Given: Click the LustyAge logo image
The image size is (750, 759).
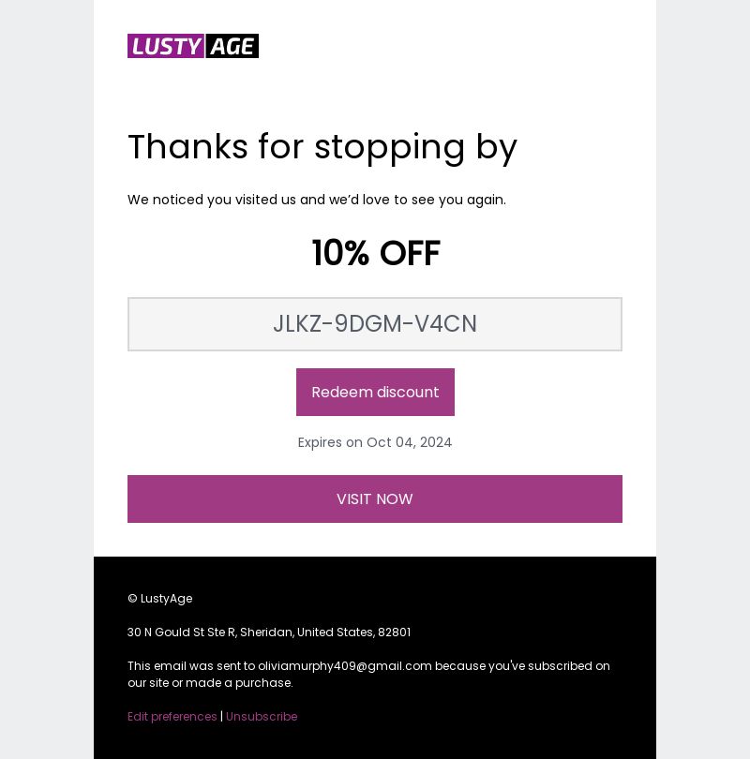Looking at the screenshot, I should tap(193, 46).
